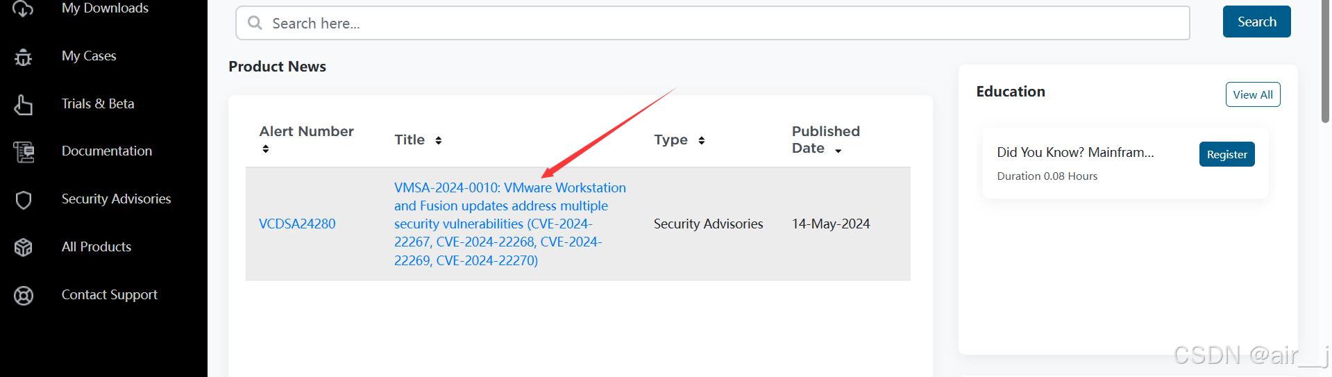Click the Duration 0.08 Hours text
Screen dimensions: 1332x377
(1047, 176)
